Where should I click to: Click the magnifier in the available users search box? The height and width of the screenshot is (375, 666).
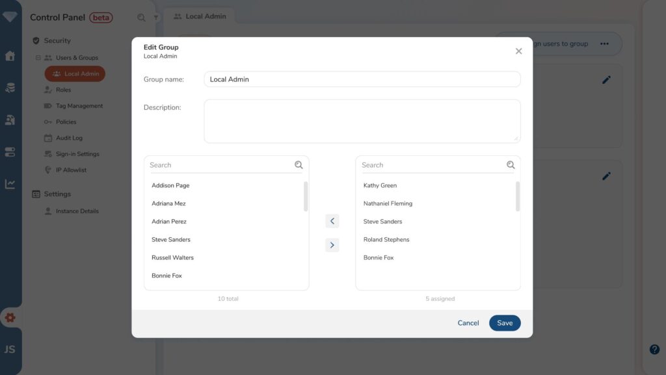click(x=299, y=164)
